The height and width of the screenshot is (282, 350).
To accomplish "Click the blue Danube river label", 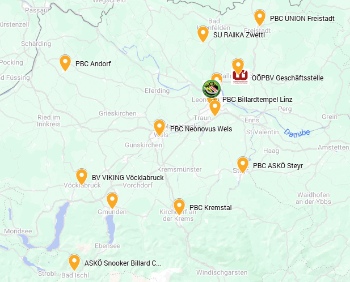I will pyautogui.click(x=297, y=133).
